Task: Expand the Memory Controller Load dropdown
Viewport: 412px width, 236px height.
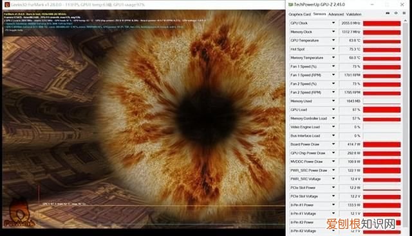Action: tap(333, 118)
